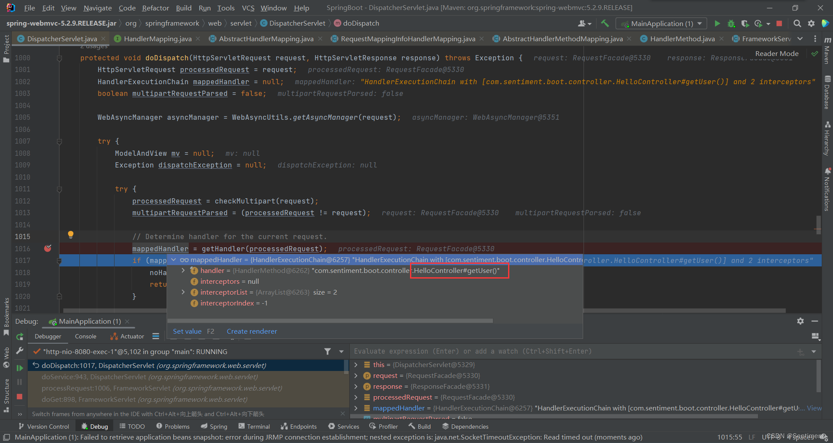Stop the running application (red square)
Viewport: 833px width, 443px height.
(x=779, y=23)
